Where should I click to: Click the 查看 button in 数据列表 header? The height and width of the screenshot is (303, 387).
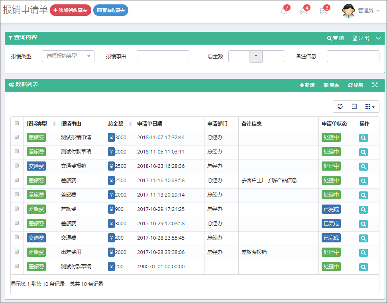click(332, 85)
